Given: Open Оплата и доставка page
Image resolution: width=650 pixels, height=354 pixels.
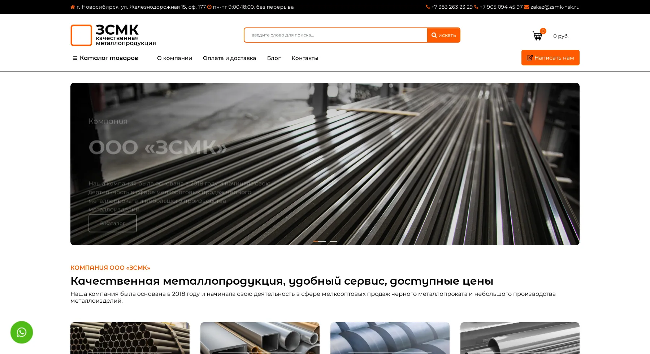Looking at the screenshot, I should 229,58.
